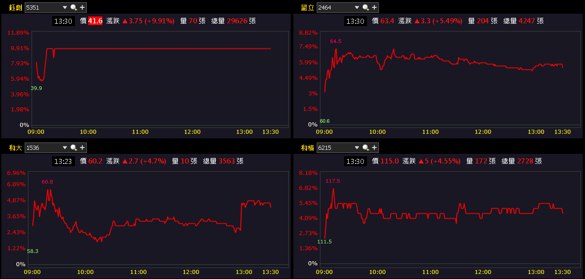Click the 6.96% axis label on the 和大 chart

tap(16, 173)
